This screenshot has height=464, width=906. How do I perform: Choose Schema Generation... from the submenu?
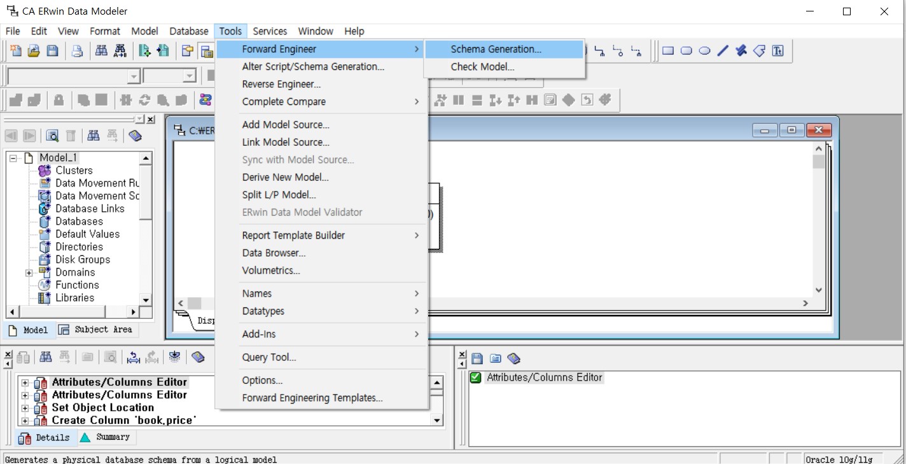(x=505, y=49)
